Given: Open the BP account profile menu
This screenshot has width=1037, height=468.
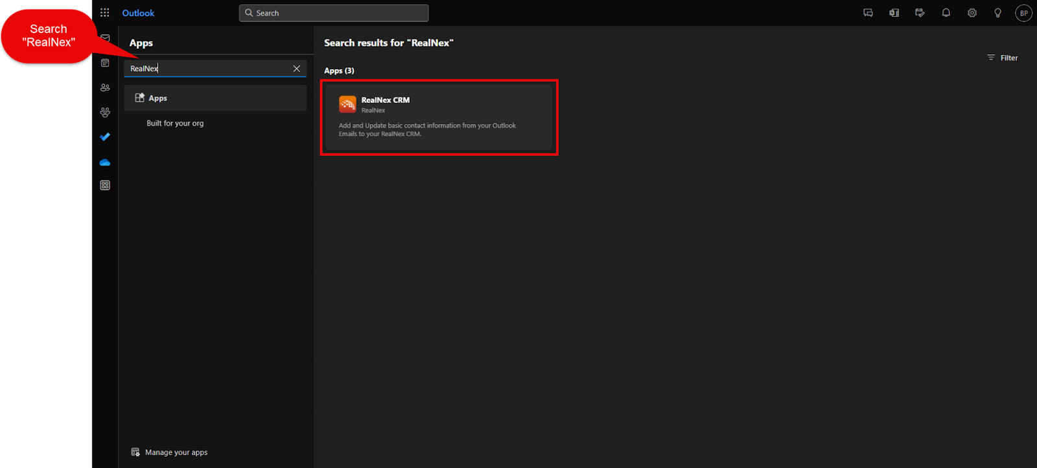Looking at the screenshot, I should click(1024, 13).
